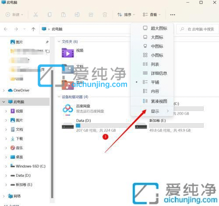Open the 新建 (New) dropdown button
Viewport: 219px width, 206px height.
[14, 14]
